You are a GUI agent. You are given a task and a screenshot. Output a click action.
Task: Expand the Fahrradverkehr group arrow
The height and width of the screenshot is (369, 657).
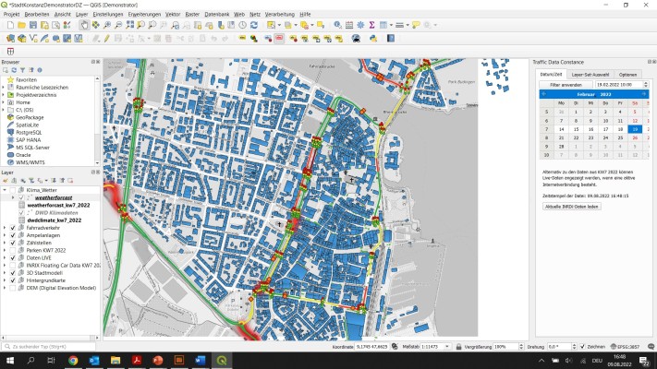pos(5,228)
